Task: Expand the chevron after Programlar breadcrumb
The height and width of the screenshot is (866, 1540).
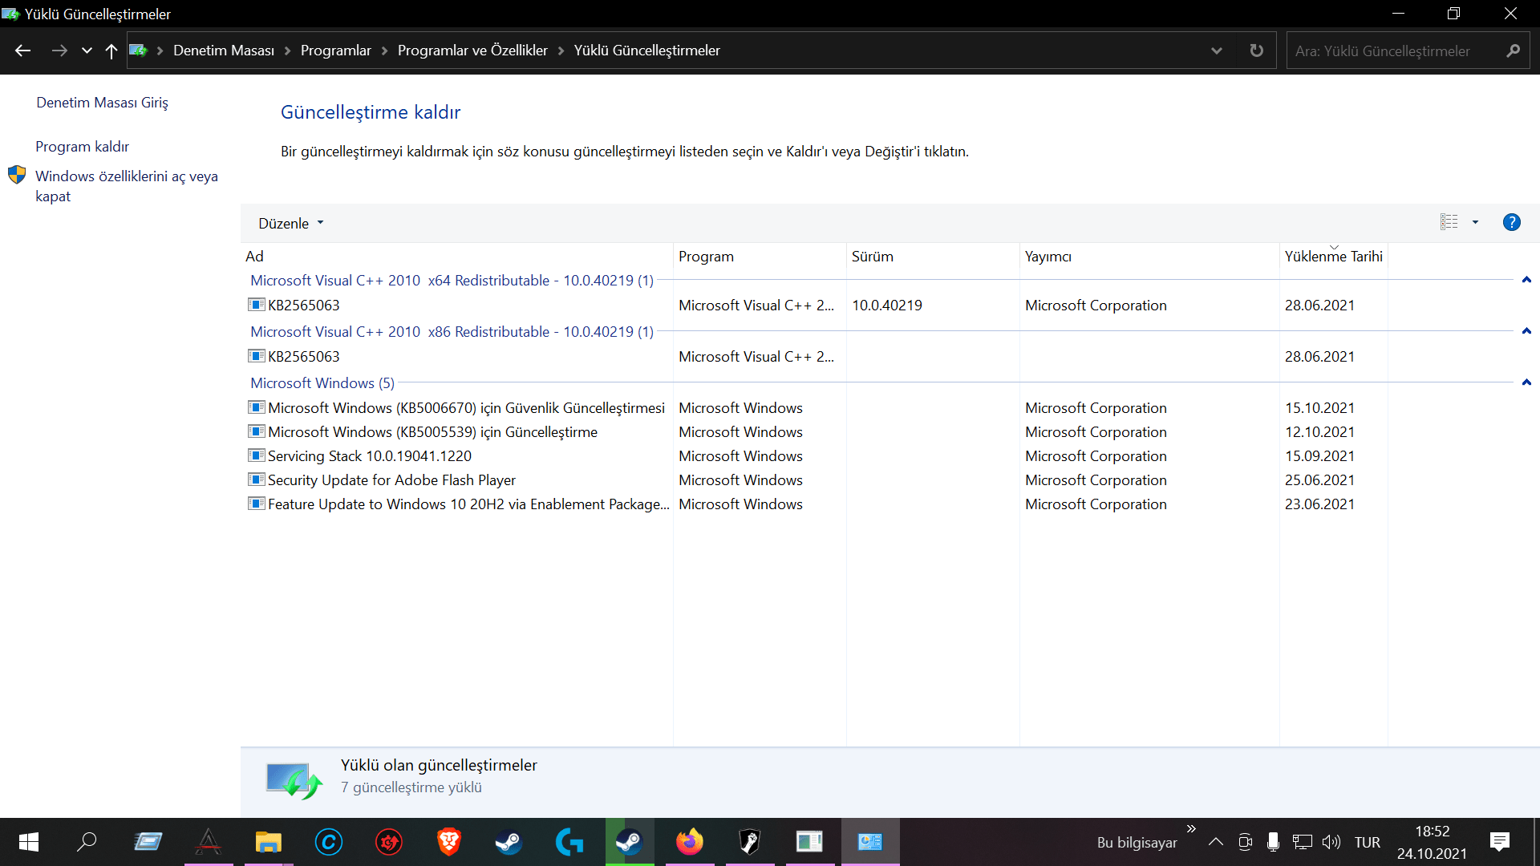Action: click(385, 51)
